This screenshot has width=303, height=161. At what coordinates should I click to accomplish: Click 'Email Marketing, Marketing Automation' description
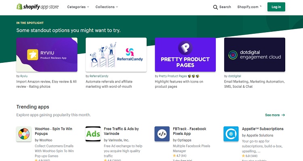(254, 84)
